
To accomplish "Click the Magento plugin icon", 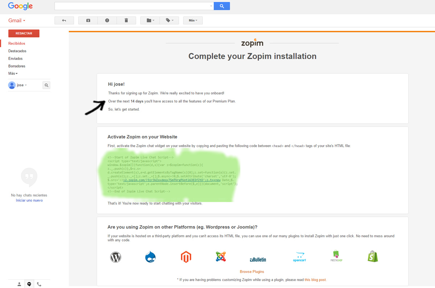I will (x=186, y=257).
